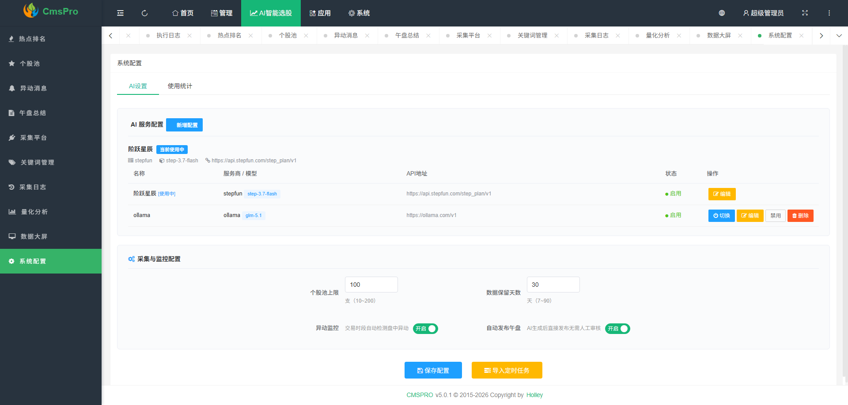
Task: Open 个股池 in the sidebar
Action: pos(51,64)
